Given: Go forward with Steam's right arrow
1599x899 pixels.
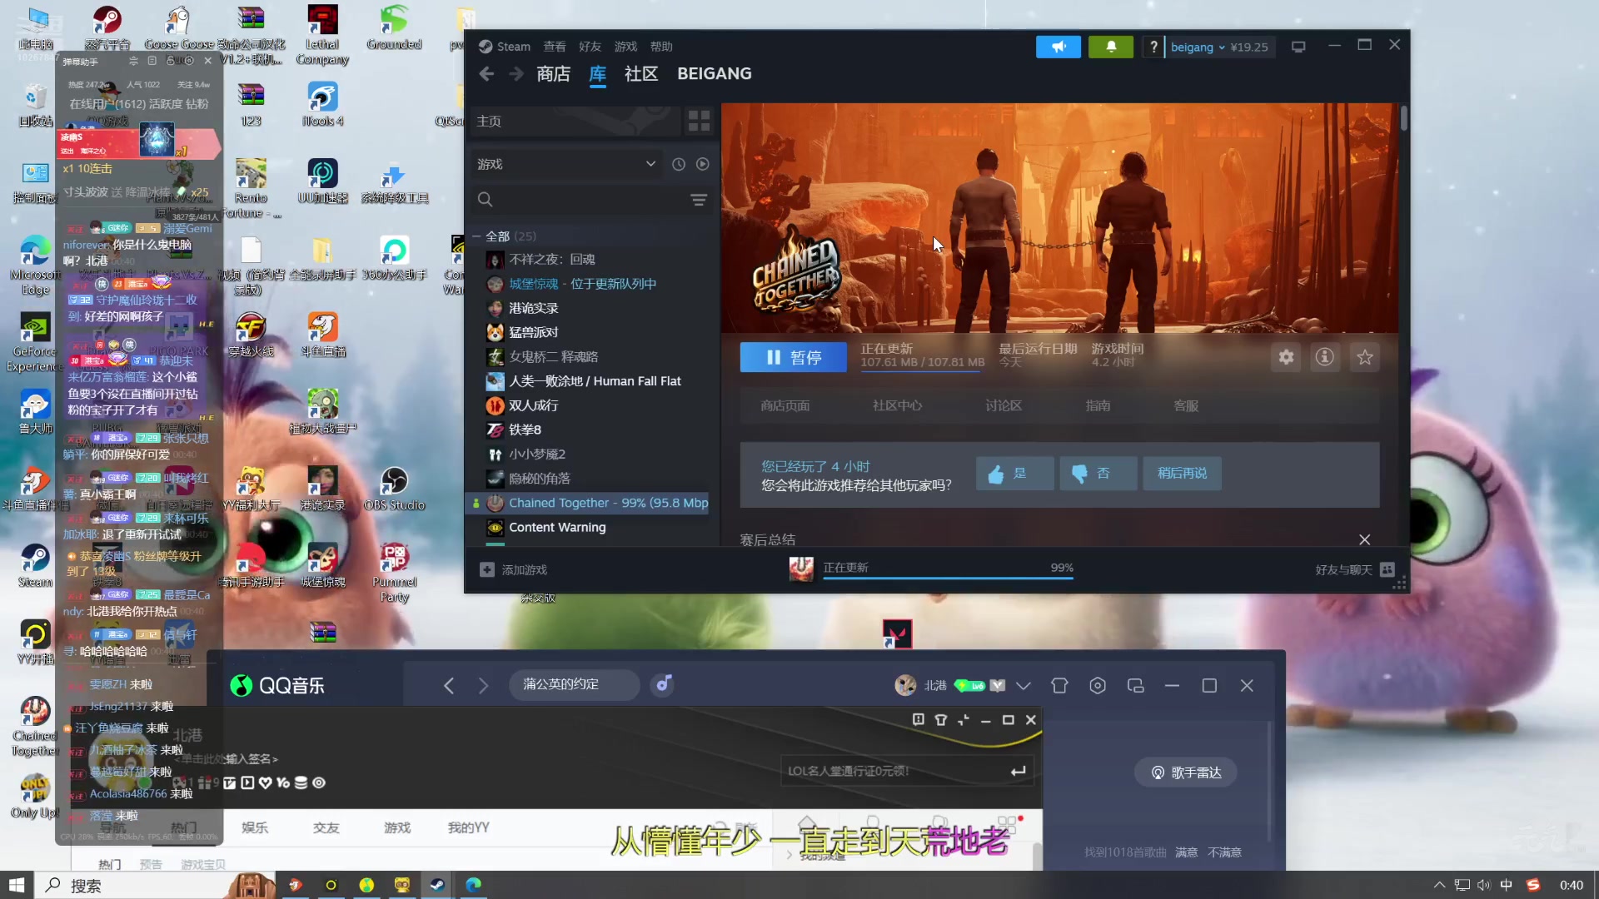Looking at the screenshot, I should (516, 74).
